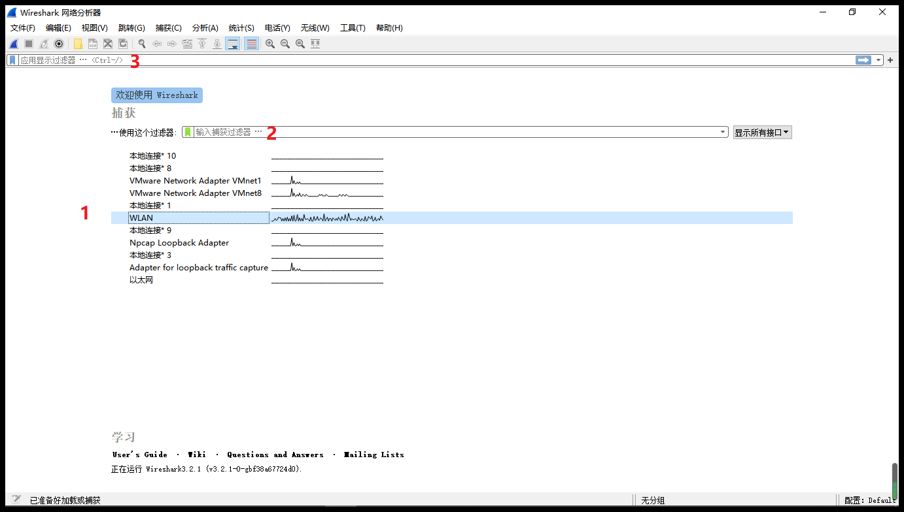Apply display filter with arrow button
Viewport: 904px width, 512px height.
pos(863,60)
